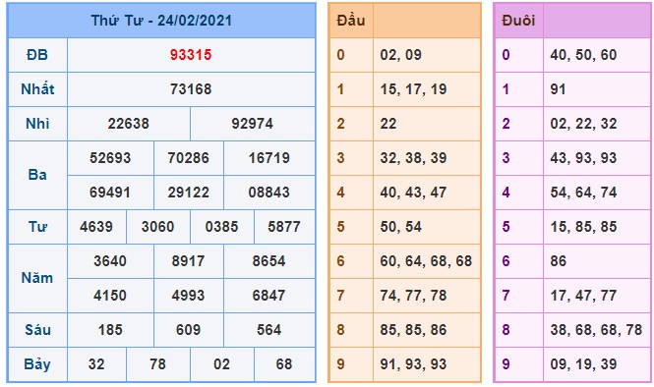Select Đầu table entry '32, 38, 39'
The width and height of the screenshot is (654, 387).
(413, 158)
